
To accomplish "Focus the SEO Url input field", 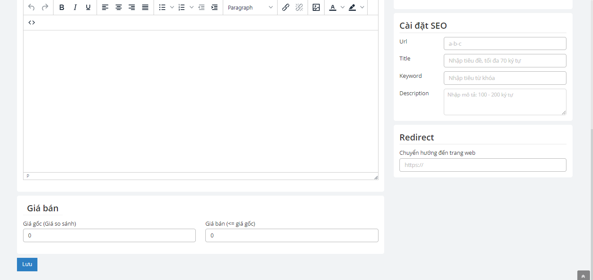I will [x=505, y=43].
